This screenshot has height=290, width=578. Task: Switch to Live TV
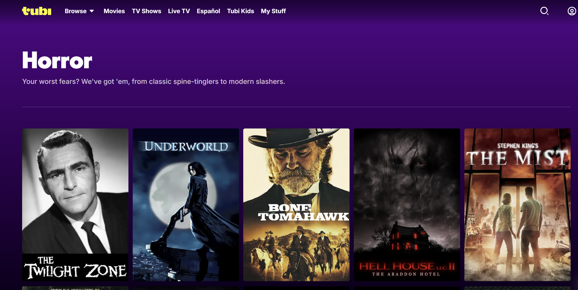(179, 11)
